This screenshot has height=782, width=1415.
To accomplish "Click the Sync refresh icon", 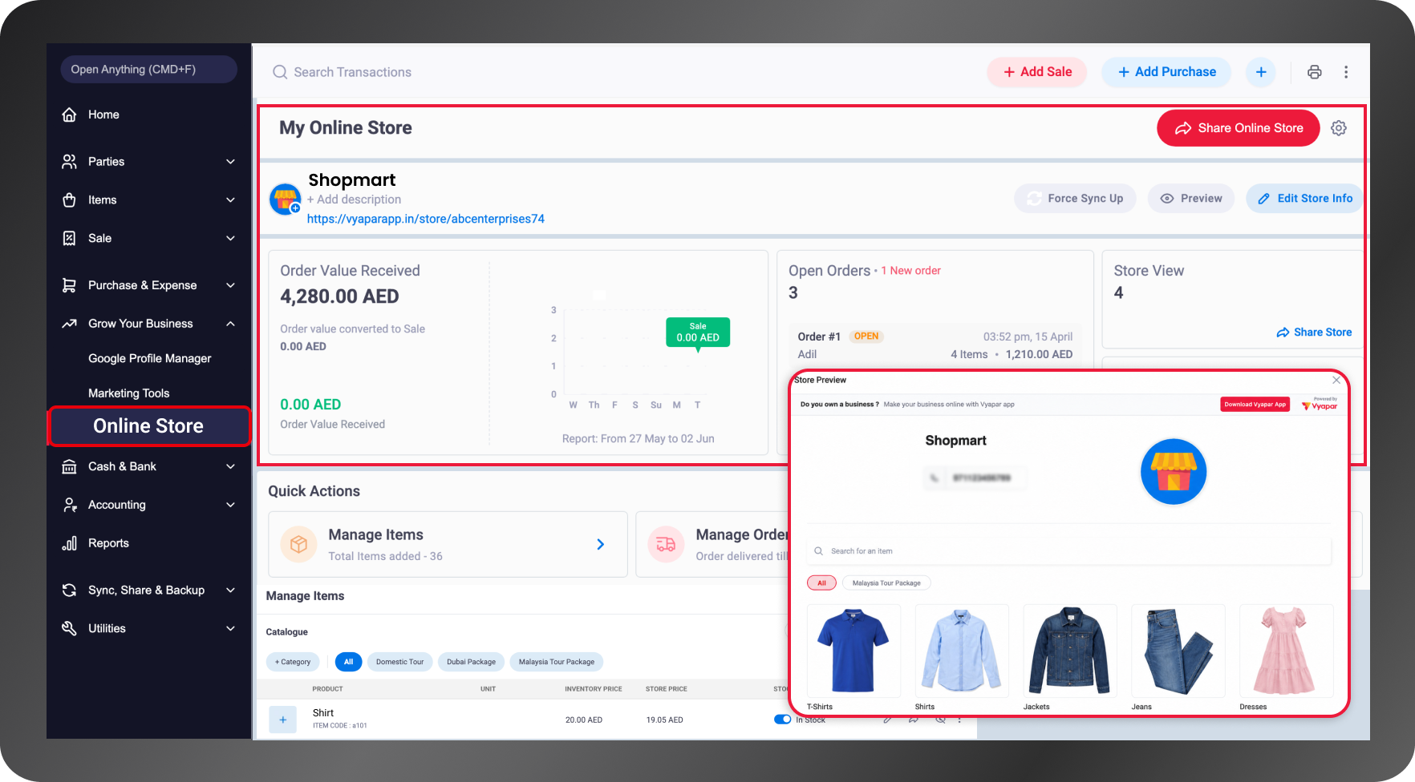I will (x=70, y=591).
